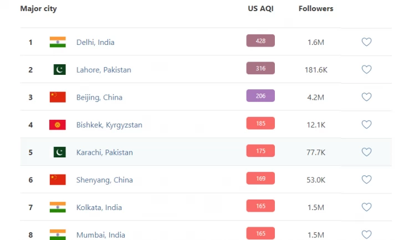Screen dimensions: 399x240
Task: Click the Kyrgyzstan flag icon
Action: 58,125
